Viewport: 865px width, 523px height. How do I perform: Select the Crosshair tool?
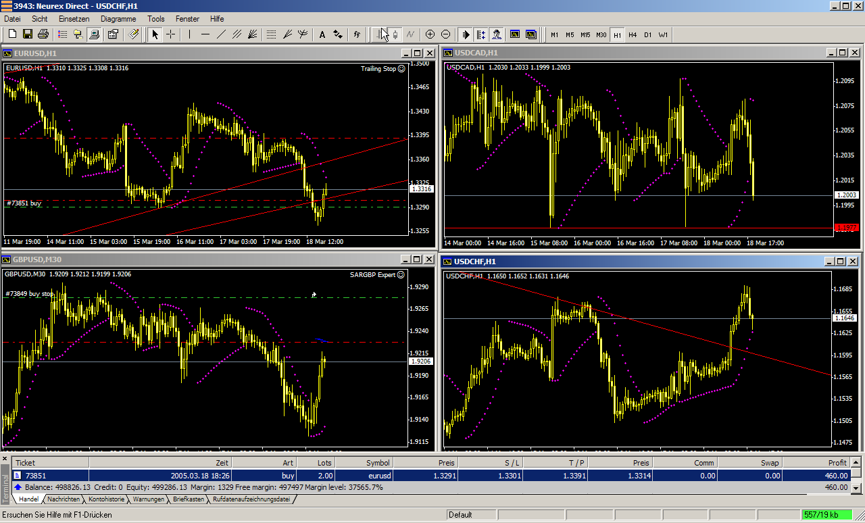click(x=171, y=34)
